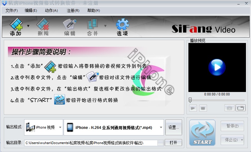The height and width of the screenshot is (152, 251).
Task: Click the SiFang Video logo
Action: click(204, 29)
